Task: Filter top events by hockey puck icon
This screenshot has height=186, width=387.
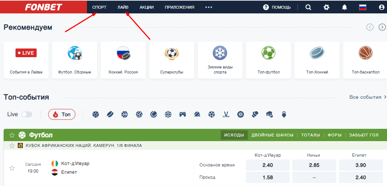Action: [110, 114]
